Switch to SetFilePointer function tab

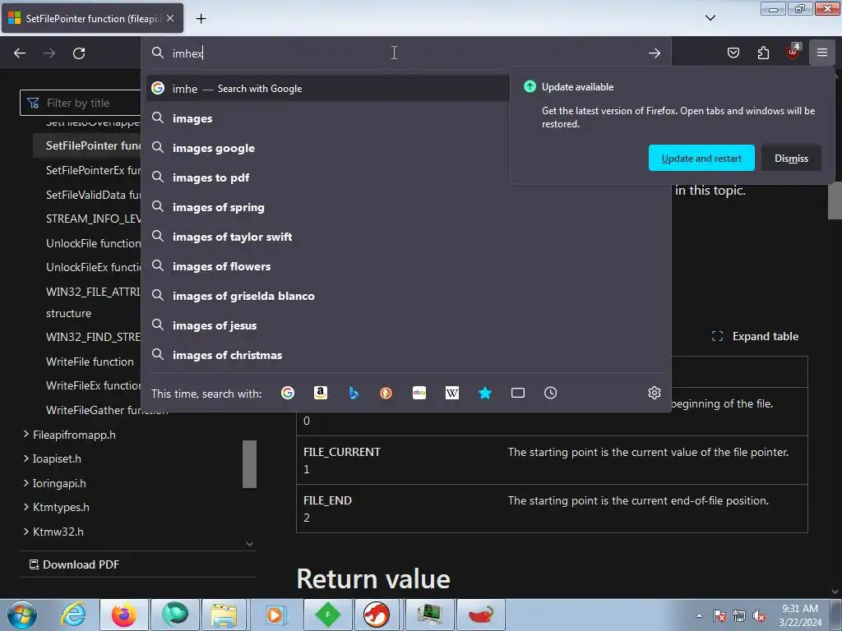coord(92,18)
